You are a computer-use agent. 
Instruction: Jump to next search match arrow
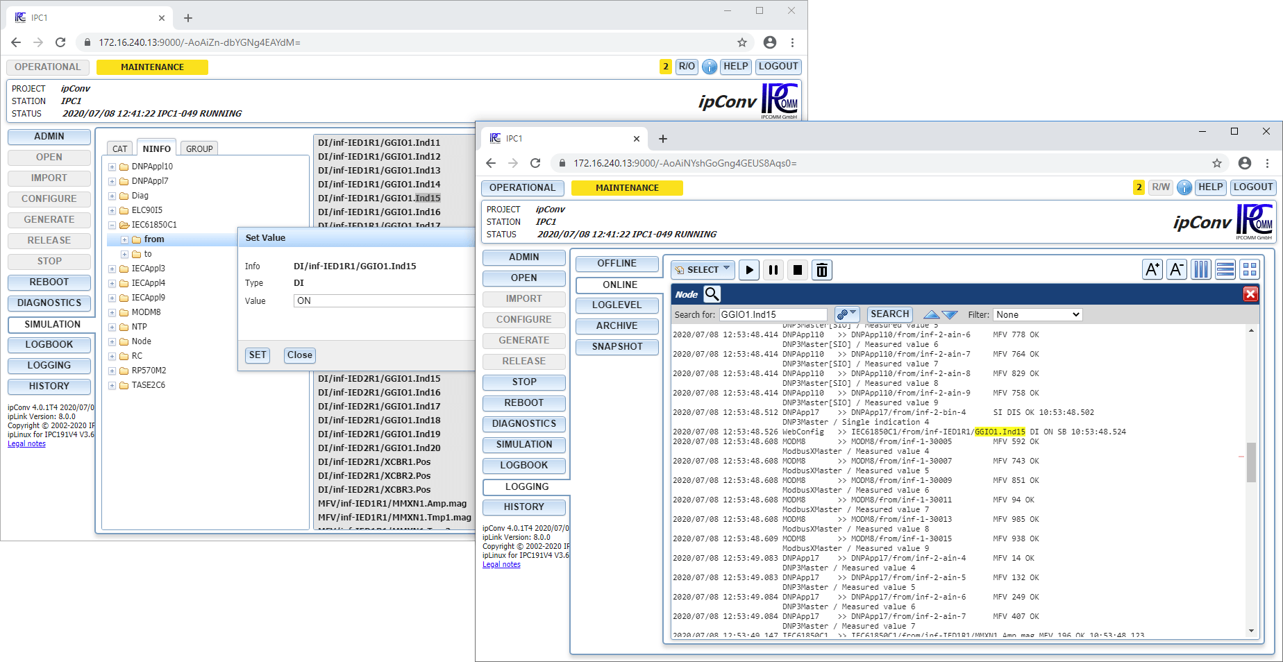(950, 315)
